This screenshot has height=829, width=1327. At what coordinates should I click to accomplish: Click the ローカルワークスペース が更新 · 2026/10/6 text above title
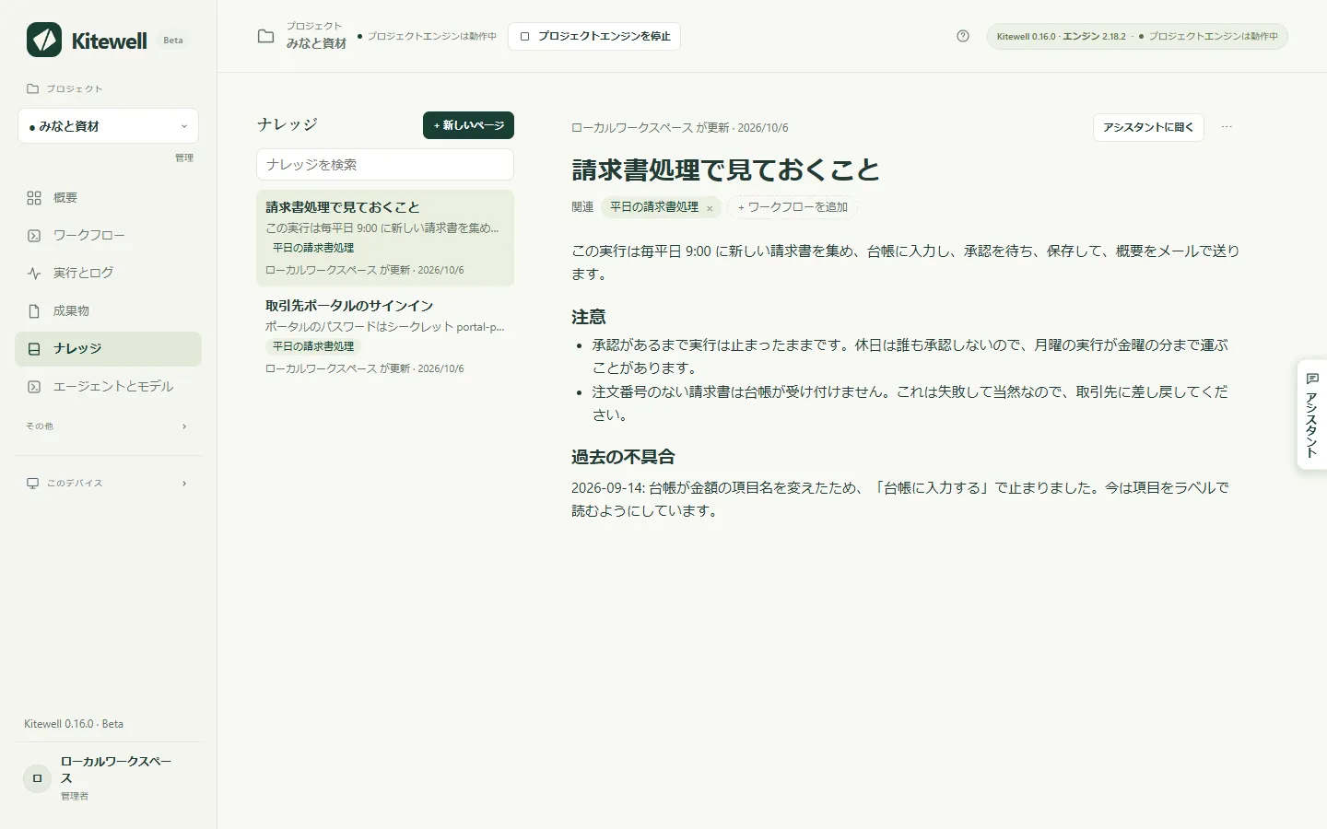tap(680, 128)
